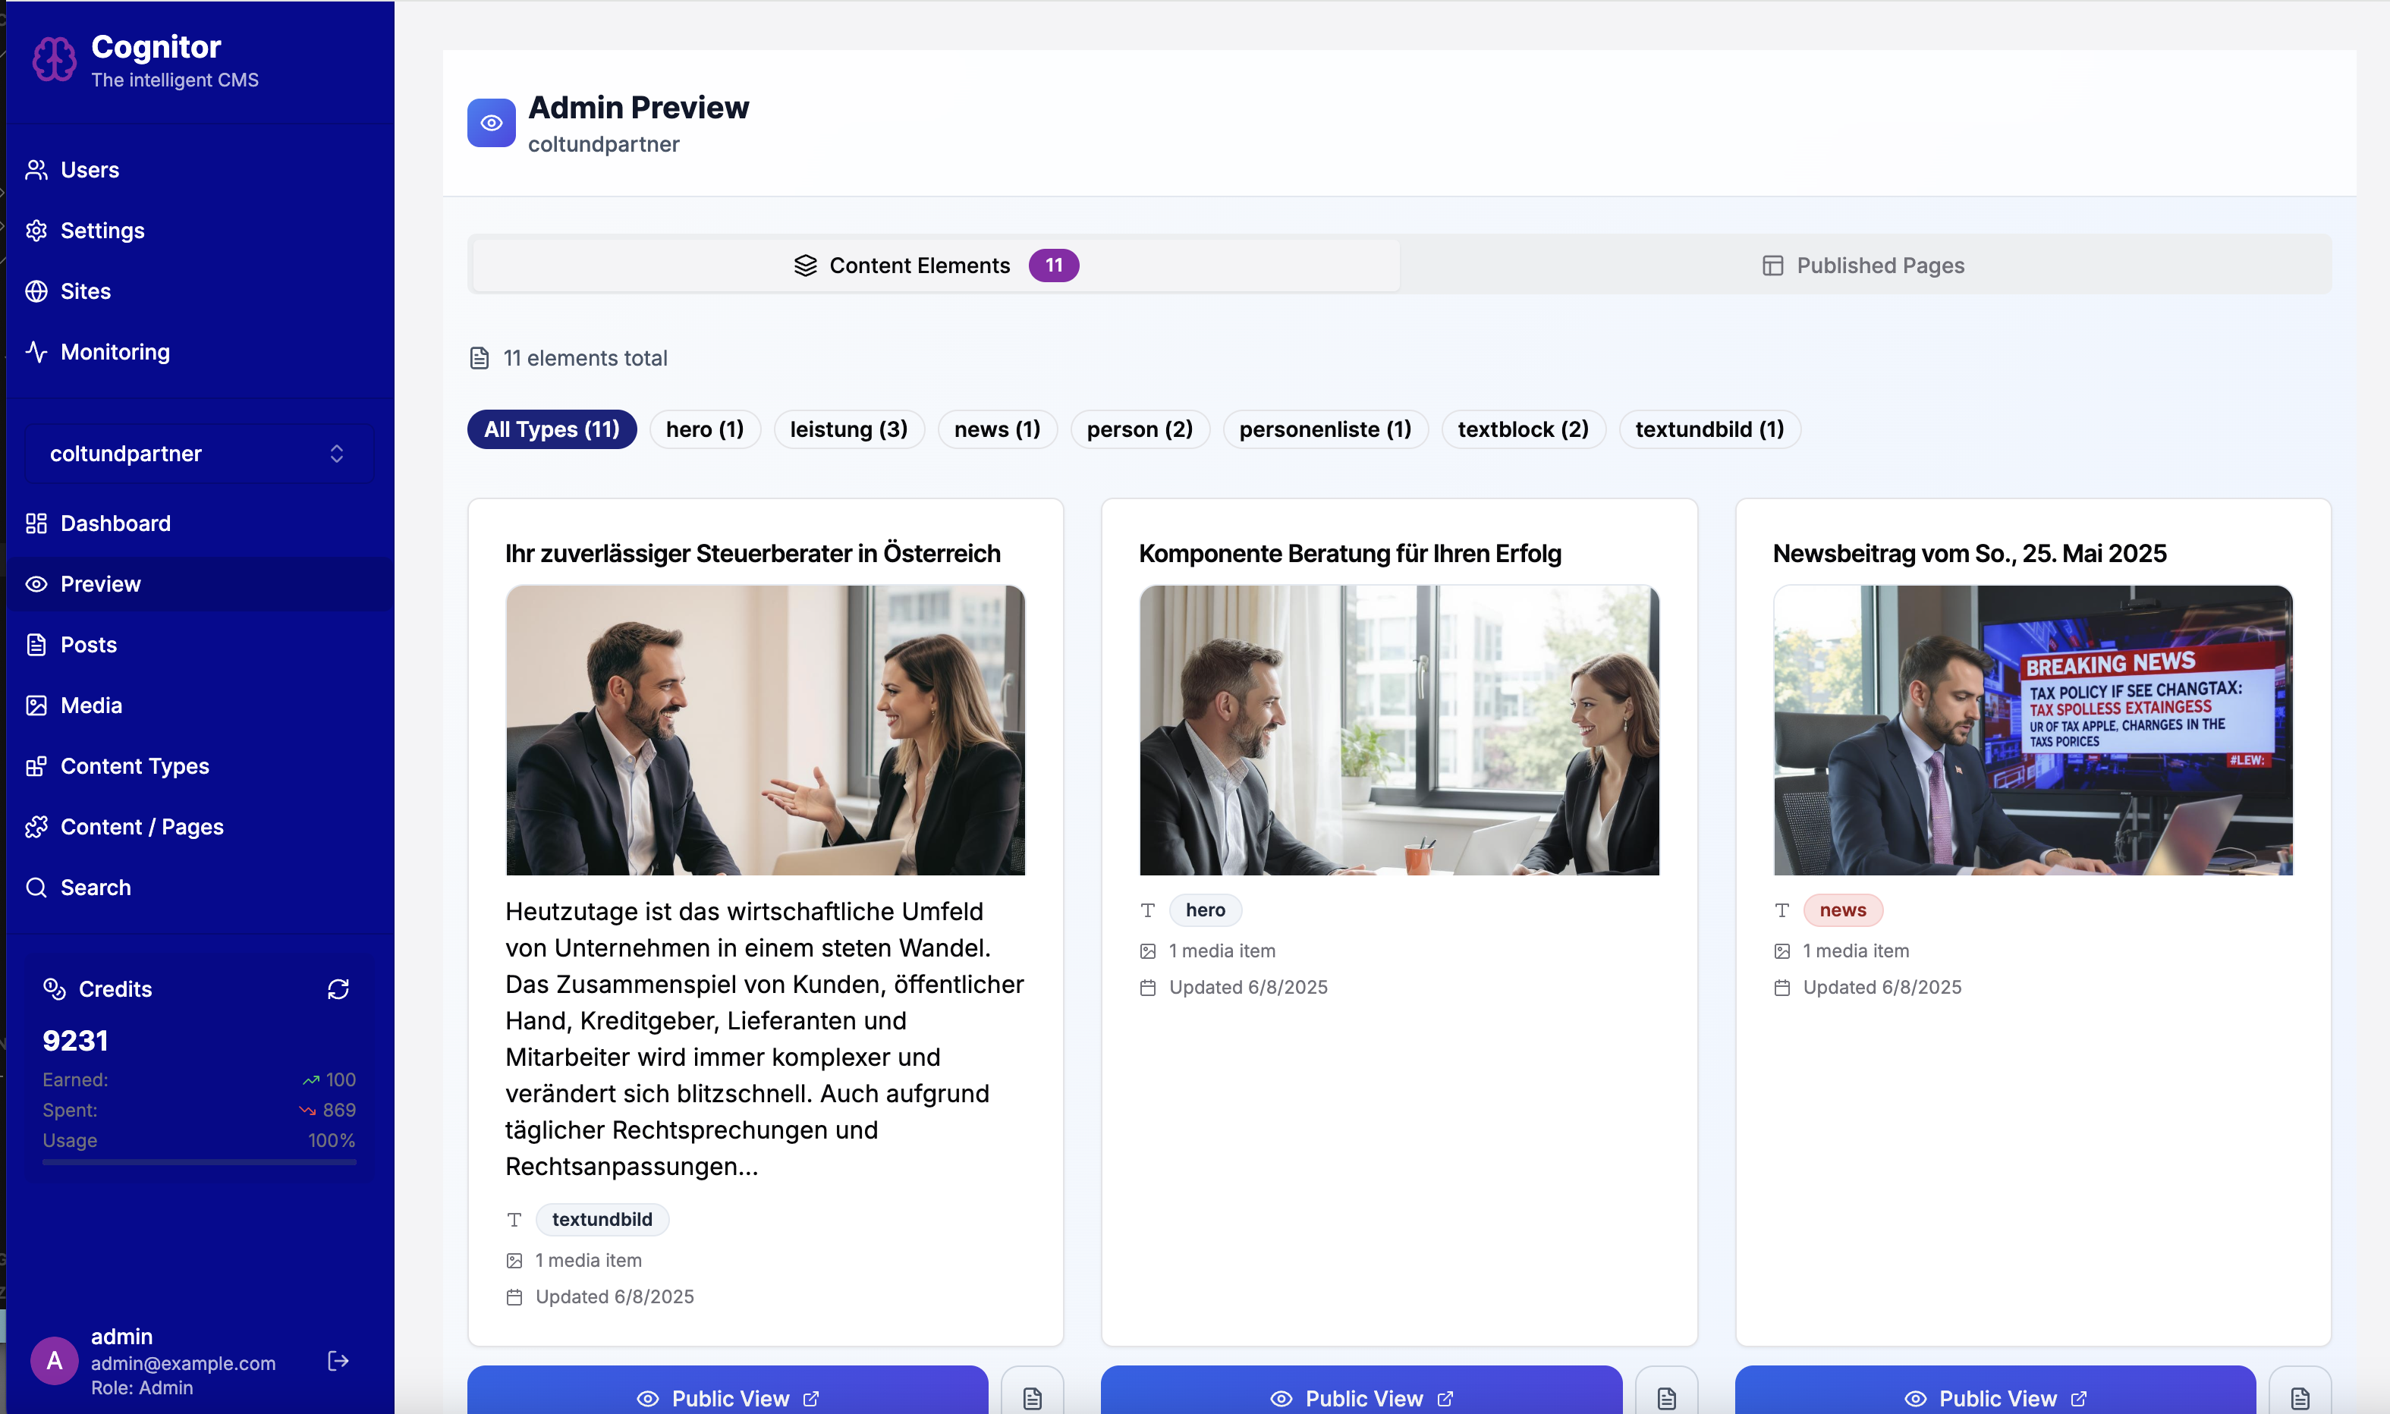Open Content Types in the sidebar

[x=134, y=766]
